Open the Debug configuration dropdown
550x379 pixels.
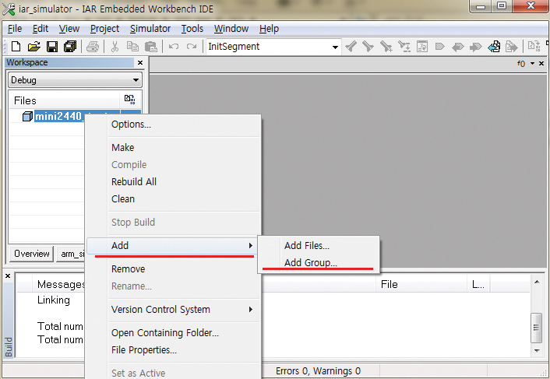pos(136,80)
